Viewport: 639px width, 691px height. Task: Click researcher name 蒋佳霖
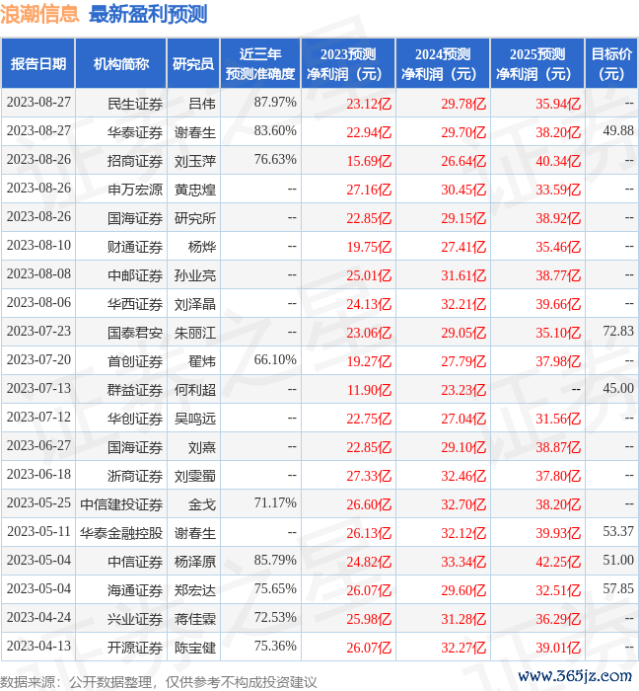195,620
